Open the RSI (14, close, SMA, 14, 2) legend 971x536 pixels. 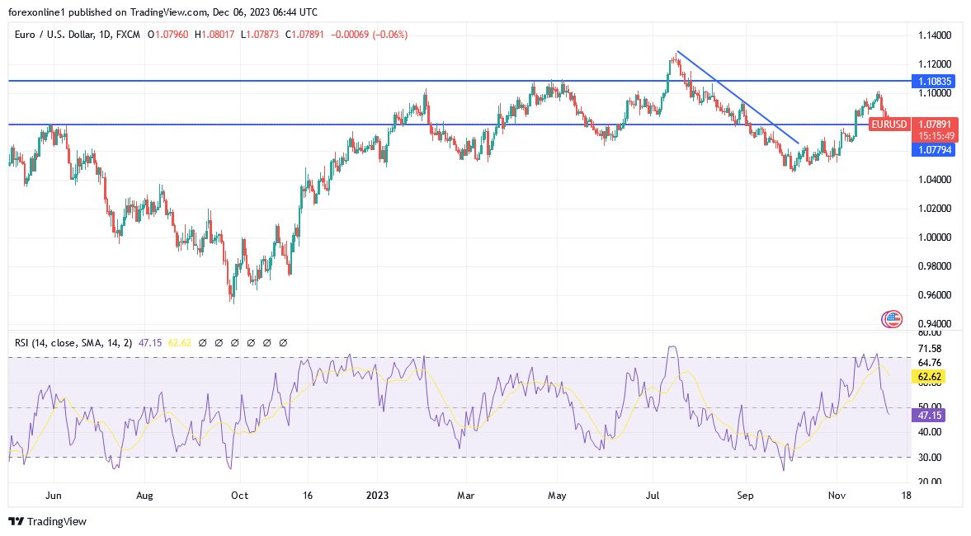73,342
